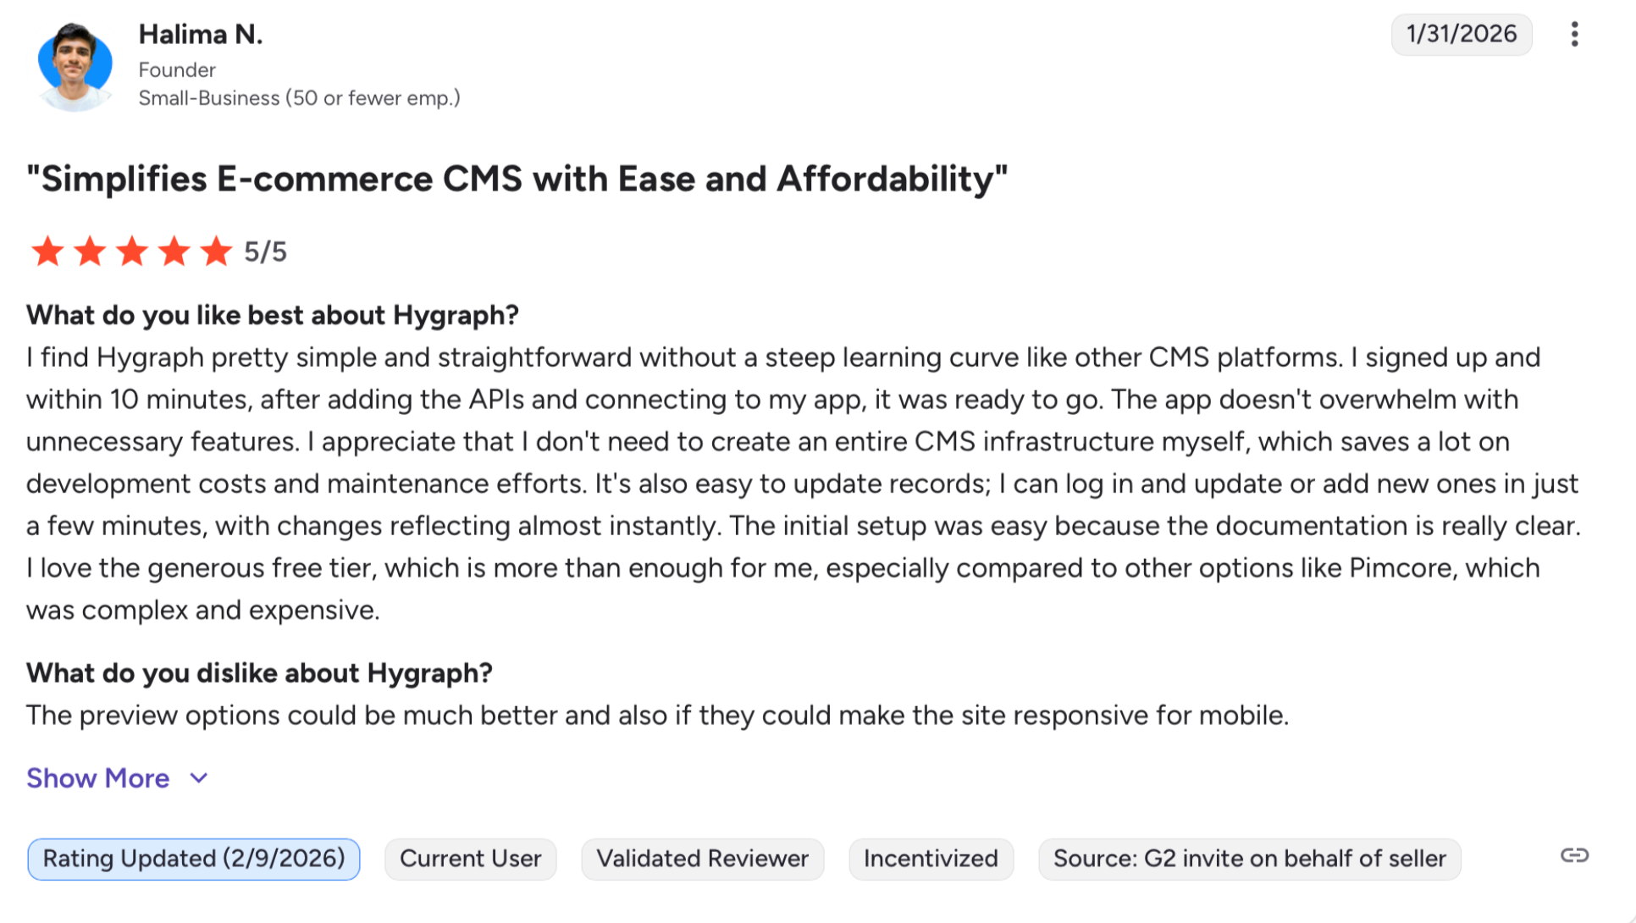Click the Validated Reviewer badge
This screenshot has height=923, width=1636.
702,859
